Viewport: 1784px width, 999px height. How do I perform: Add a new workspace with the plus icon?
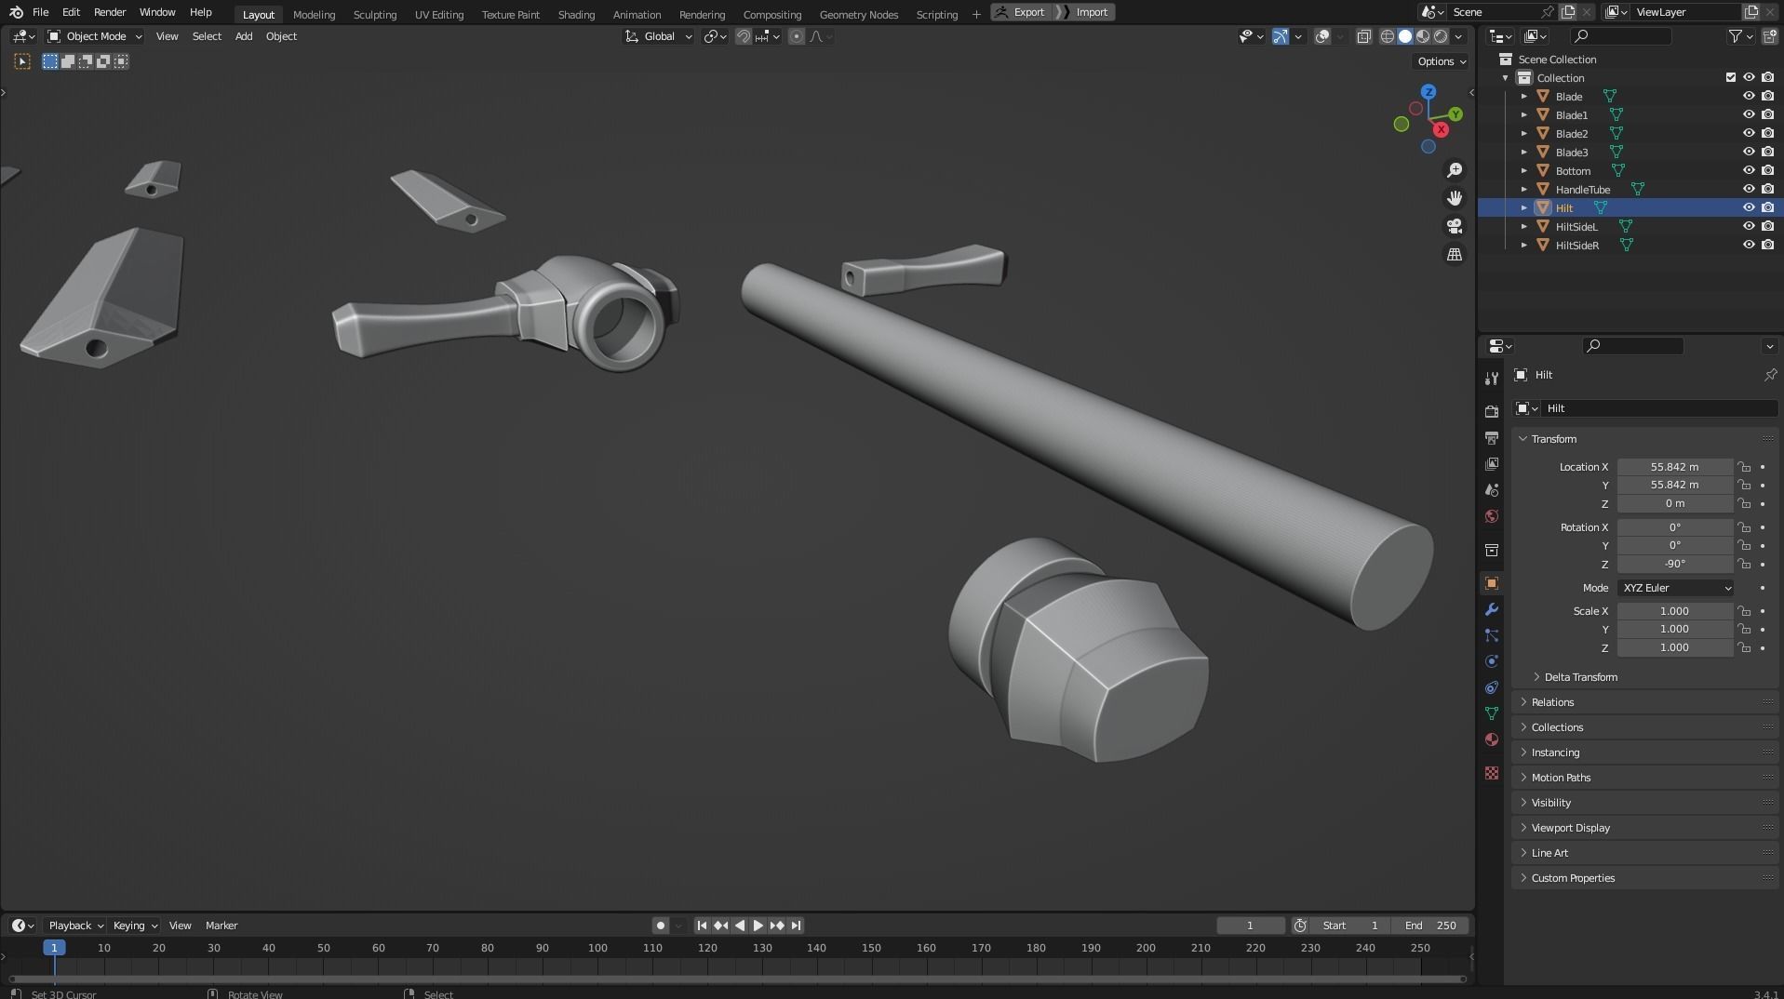976,14
